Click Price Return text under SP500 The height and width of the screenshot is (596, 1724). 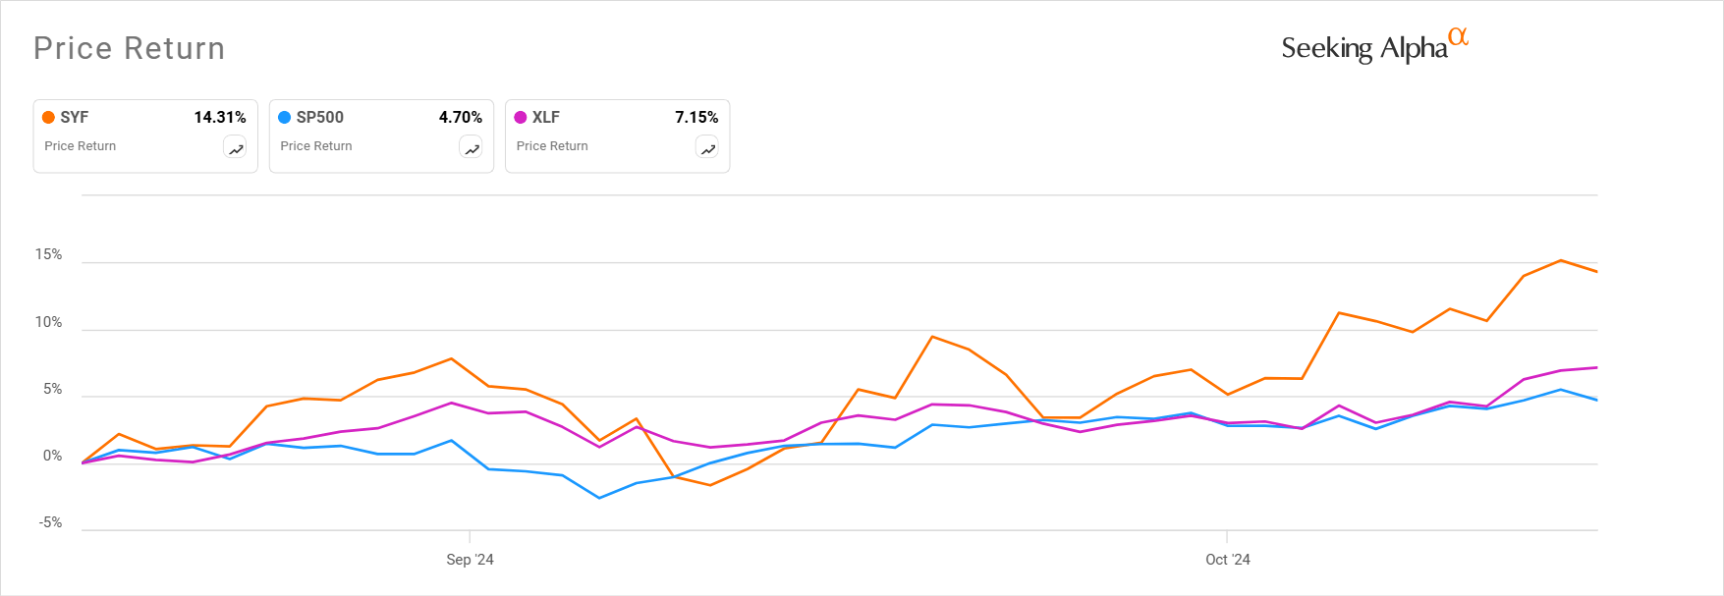316,146
